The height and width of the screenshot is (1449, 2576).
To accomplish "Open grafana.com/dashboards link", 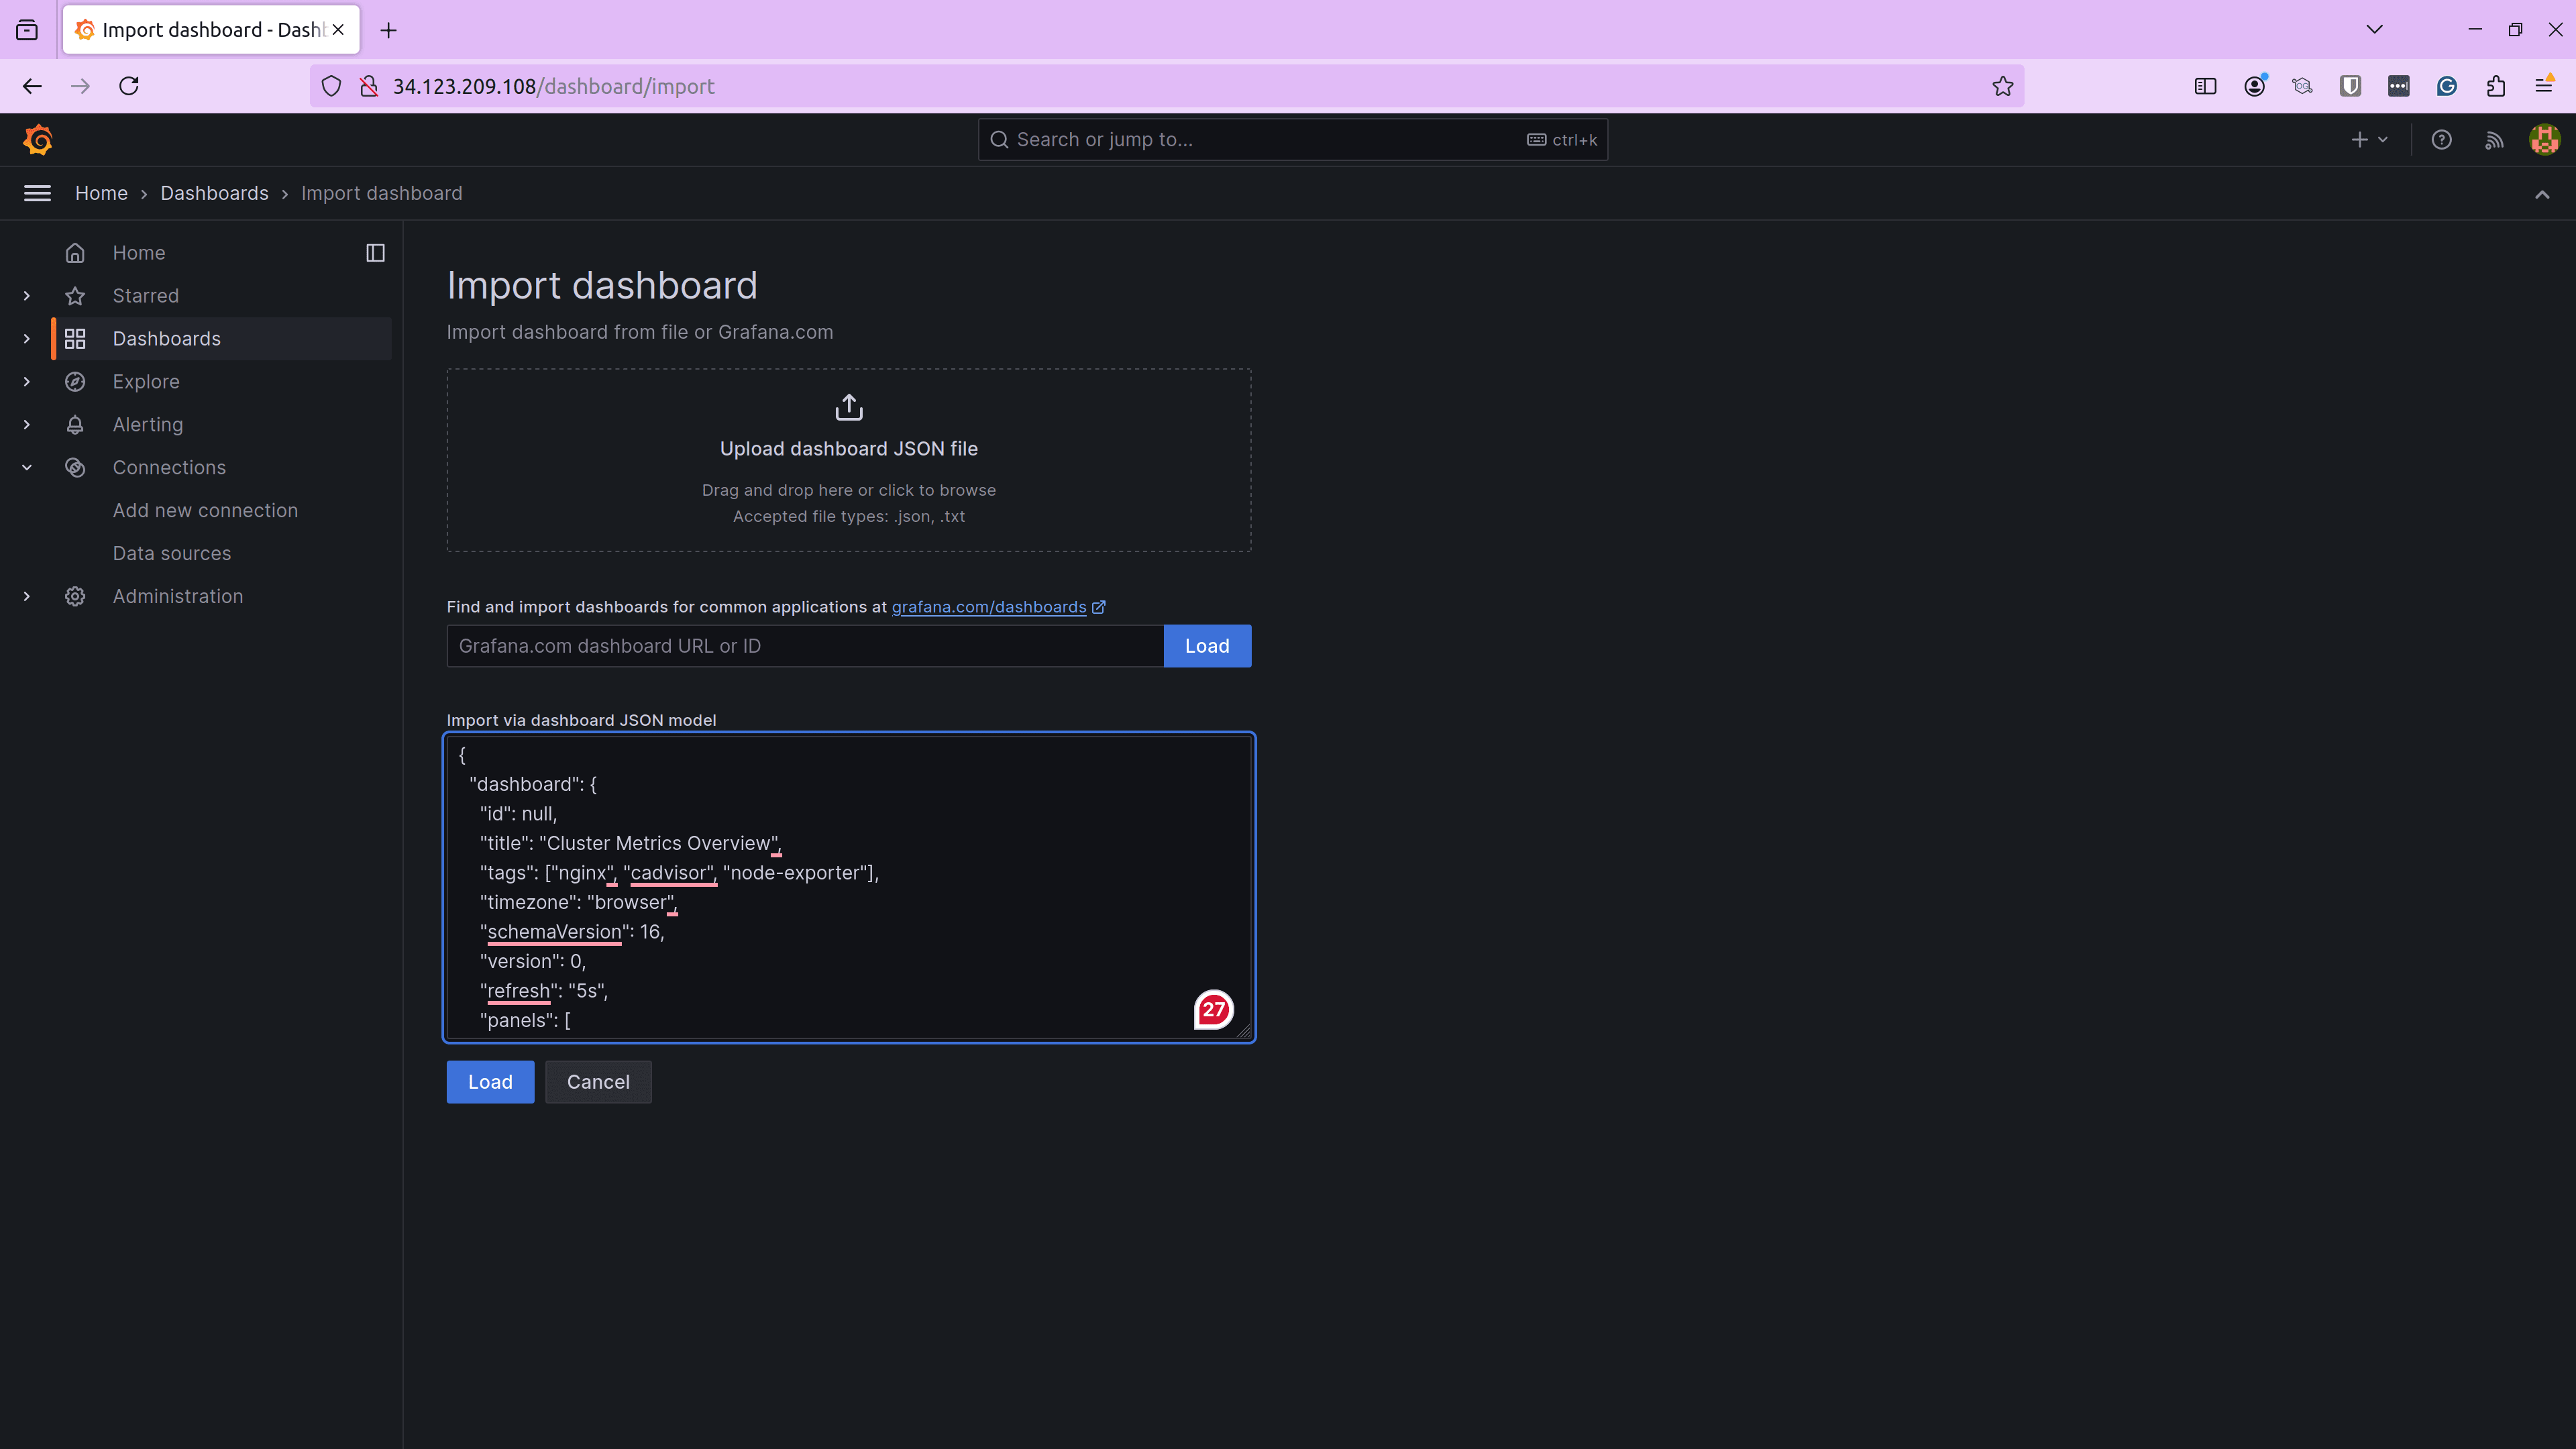I will pos(988,607).
